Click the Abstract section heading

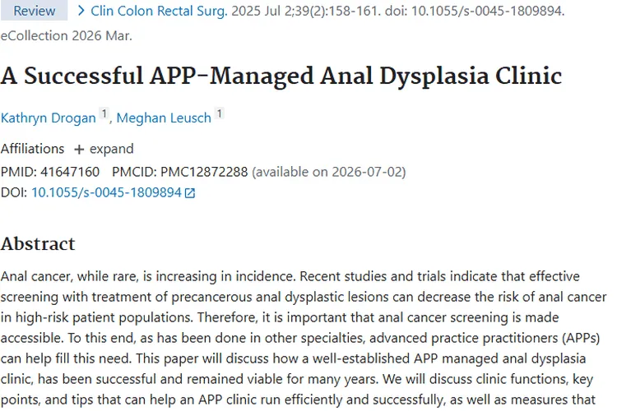point(38,244)
